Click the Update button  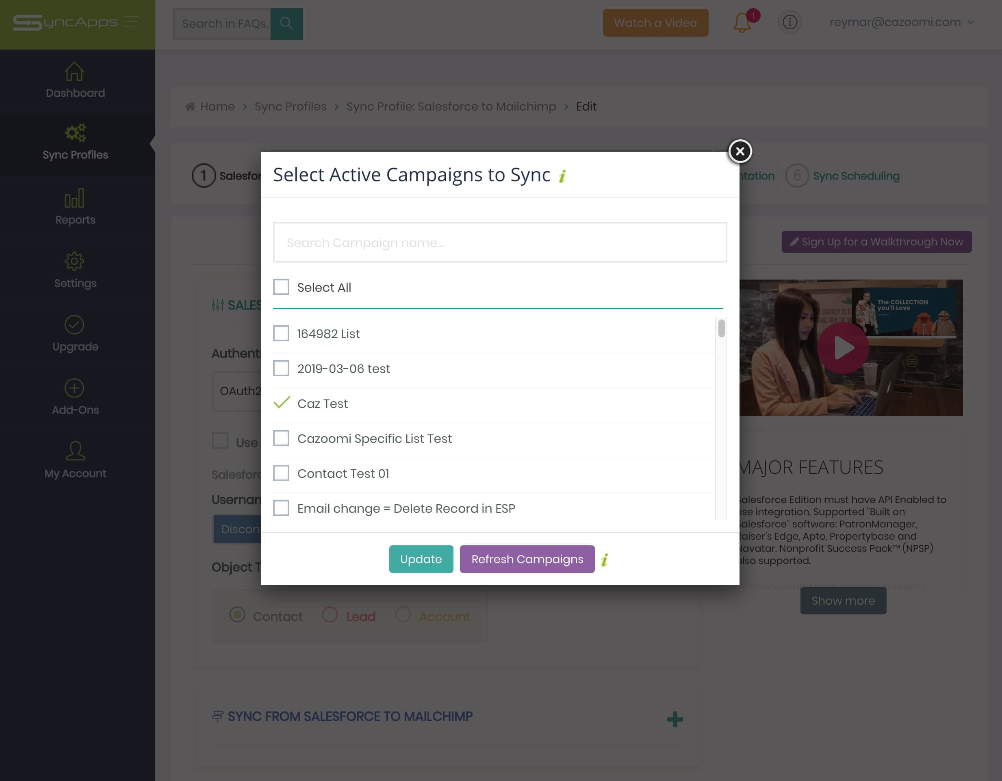(x=421, y=559)
